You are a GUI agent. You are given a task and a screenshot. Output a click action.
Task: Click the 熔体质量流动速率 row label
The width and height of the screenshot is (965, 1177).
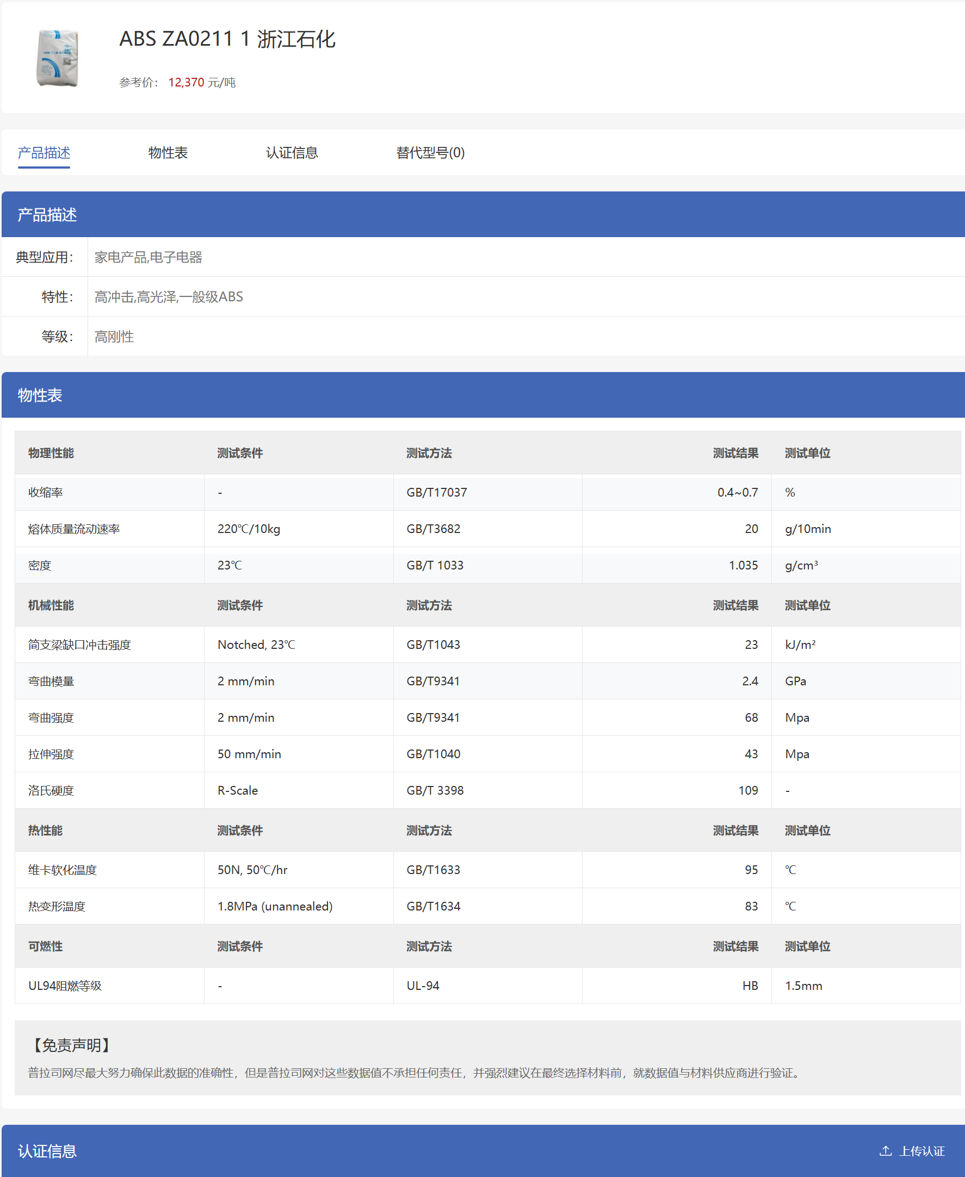coord(74,529)
